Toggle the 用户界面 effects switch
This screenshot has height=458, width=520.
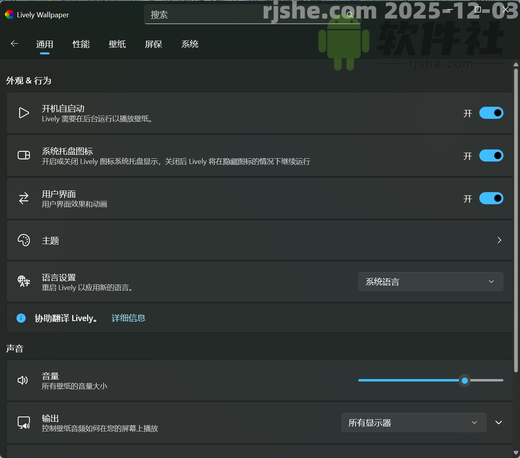[x=491, y=199]
